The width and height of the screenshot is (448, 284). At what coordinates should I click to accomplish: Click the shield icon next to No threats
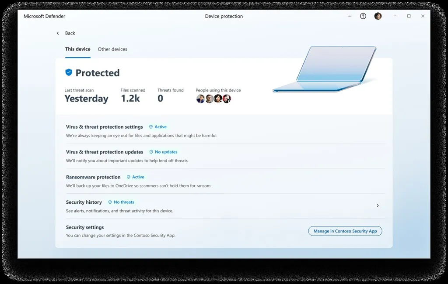click(110, 202)
